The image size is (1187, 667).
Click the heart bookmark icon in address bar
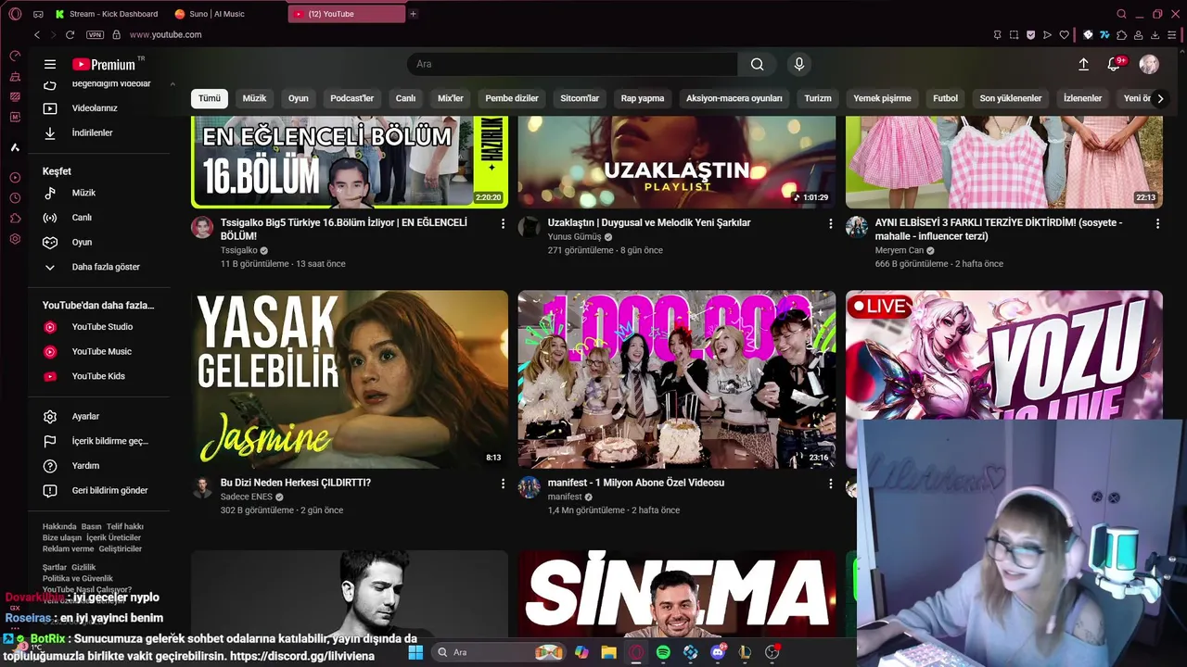click(1064, 34)
